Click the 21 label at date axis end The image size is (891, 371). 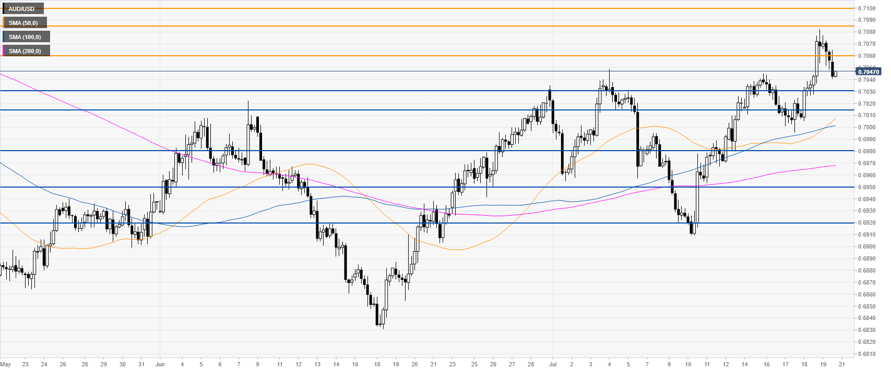coord(841,364)
